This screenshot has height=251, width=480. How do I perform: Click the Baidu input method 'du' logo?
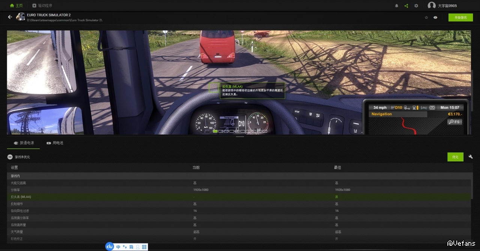(x=109, y=247)
